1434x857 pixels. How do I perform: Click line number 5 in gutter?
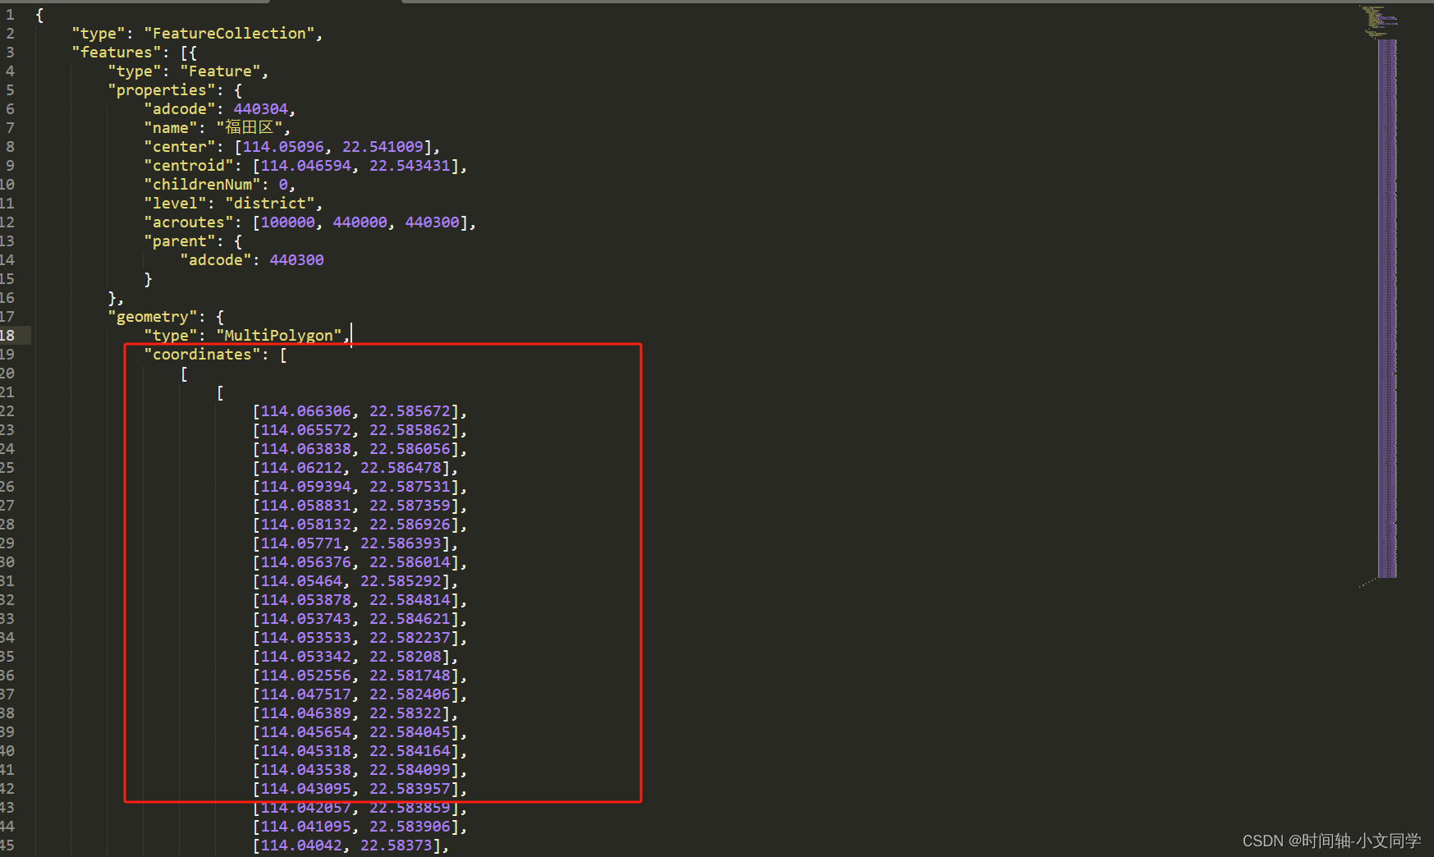coord(10,90)
